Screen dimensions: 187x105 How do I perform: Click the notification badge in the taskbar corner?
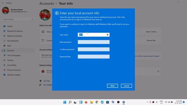(184, 102)
